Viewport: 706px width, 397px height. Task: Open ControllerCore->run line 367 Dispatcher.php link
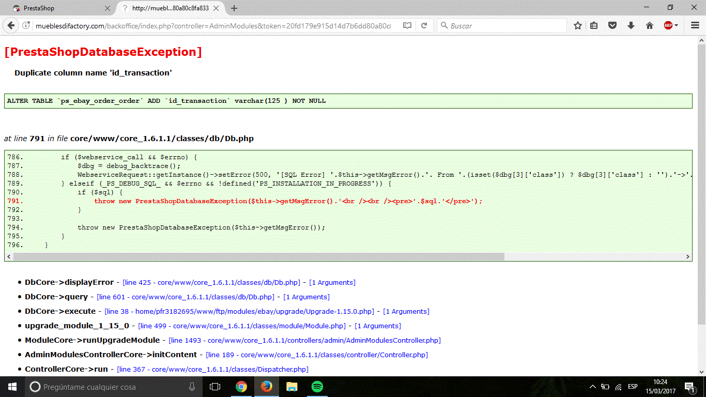tap(213, 370)
